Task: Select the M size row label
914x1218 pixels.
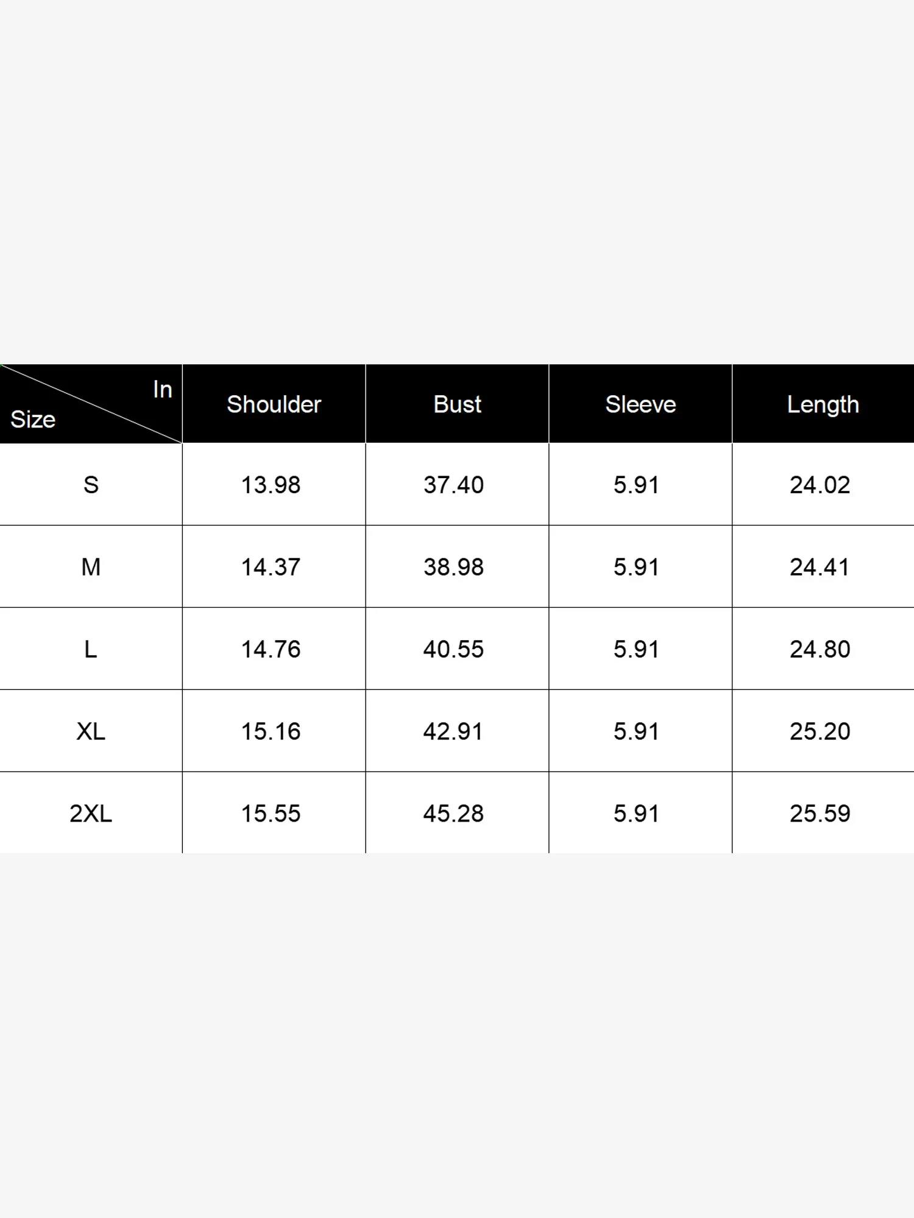Action: click(91, 567)
